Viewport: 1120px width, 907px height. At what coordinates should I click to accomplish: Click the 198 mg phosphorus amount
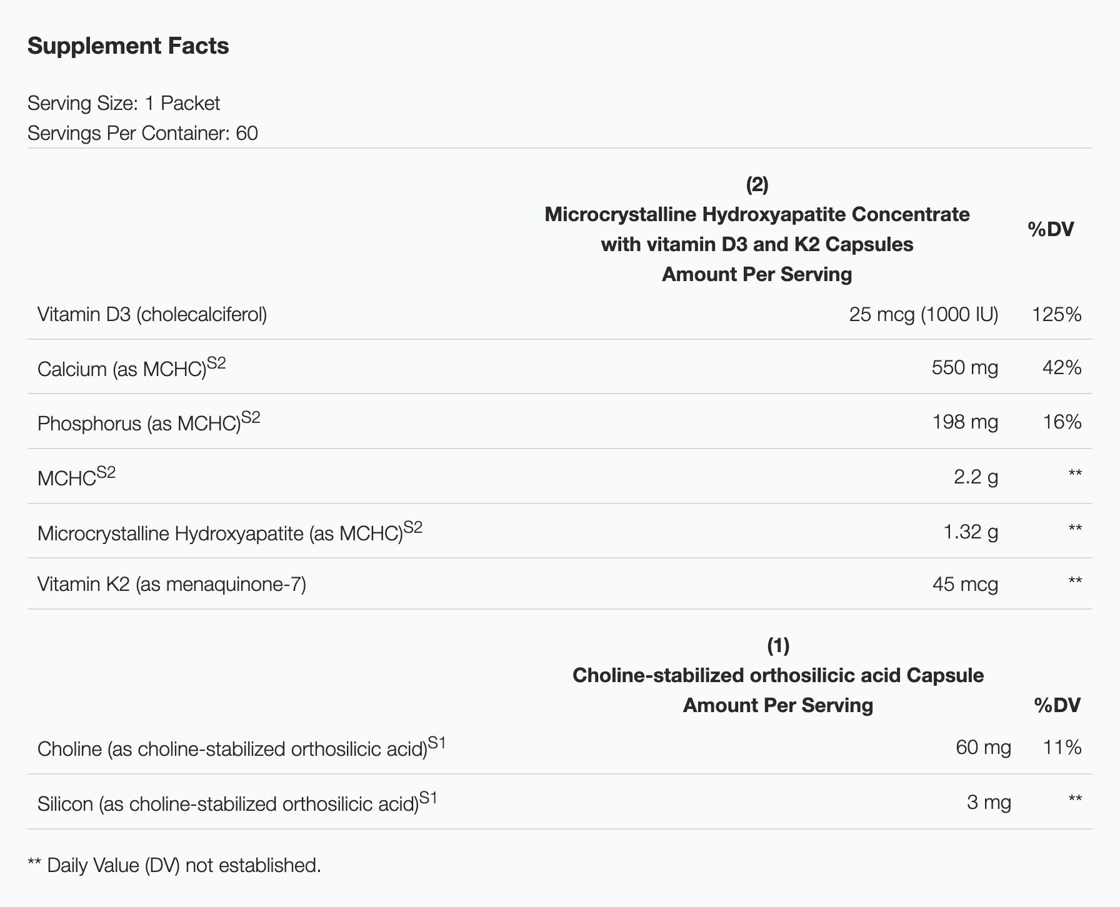coord(964,422)
